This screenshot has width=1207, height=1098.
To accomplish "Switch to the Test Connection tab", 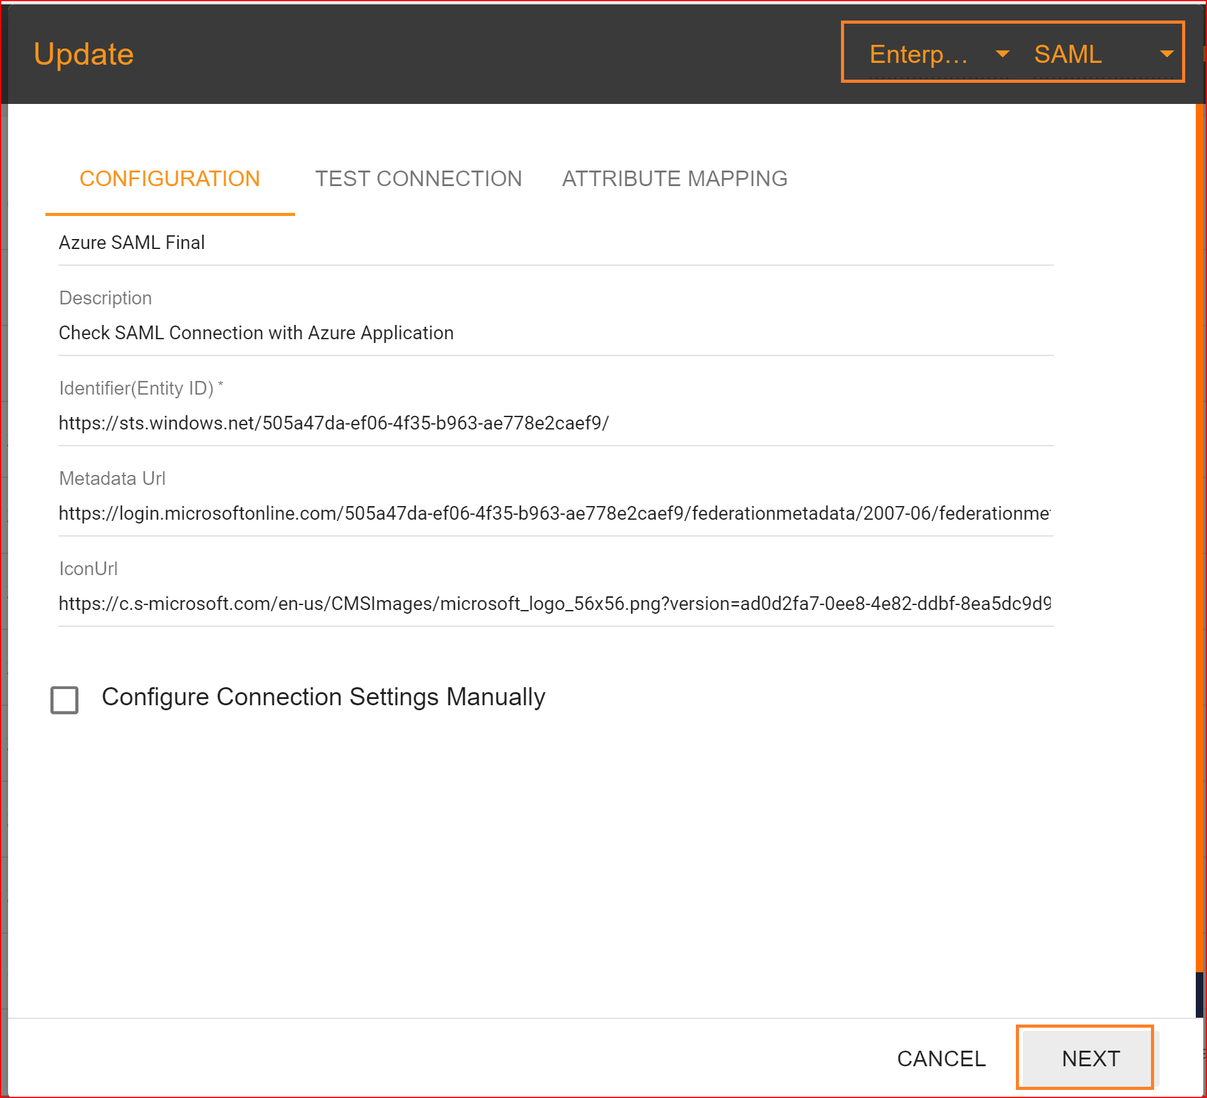I will tap(418, 179).
